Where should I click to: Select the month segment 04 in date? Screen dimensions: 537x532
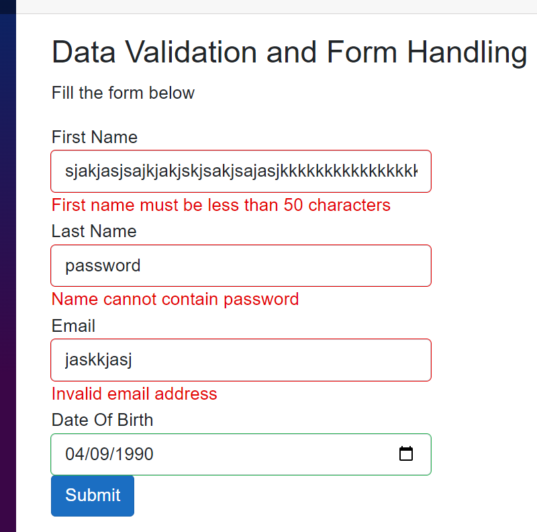[75, 454]
